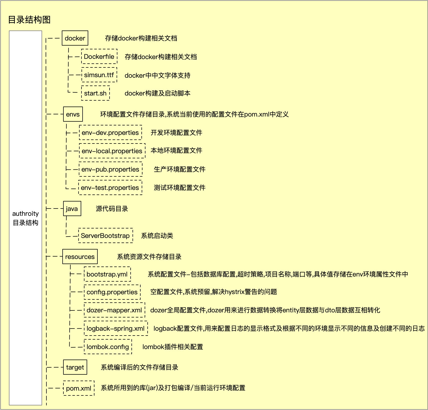Viewport: 428px width, 410px height.
Task: Select the docker folder box
Action: click(75, 38)
